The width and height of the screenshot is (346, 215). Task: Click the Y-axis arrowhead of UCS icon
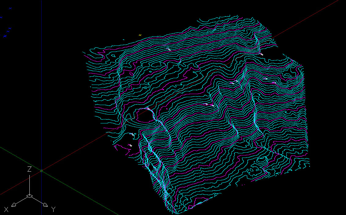coord(45,205)
